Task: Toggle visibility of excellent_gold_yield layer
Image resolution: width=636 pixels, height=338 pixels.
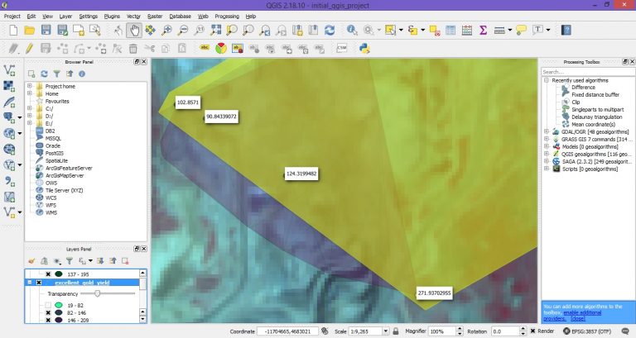Action: point(39,283)
